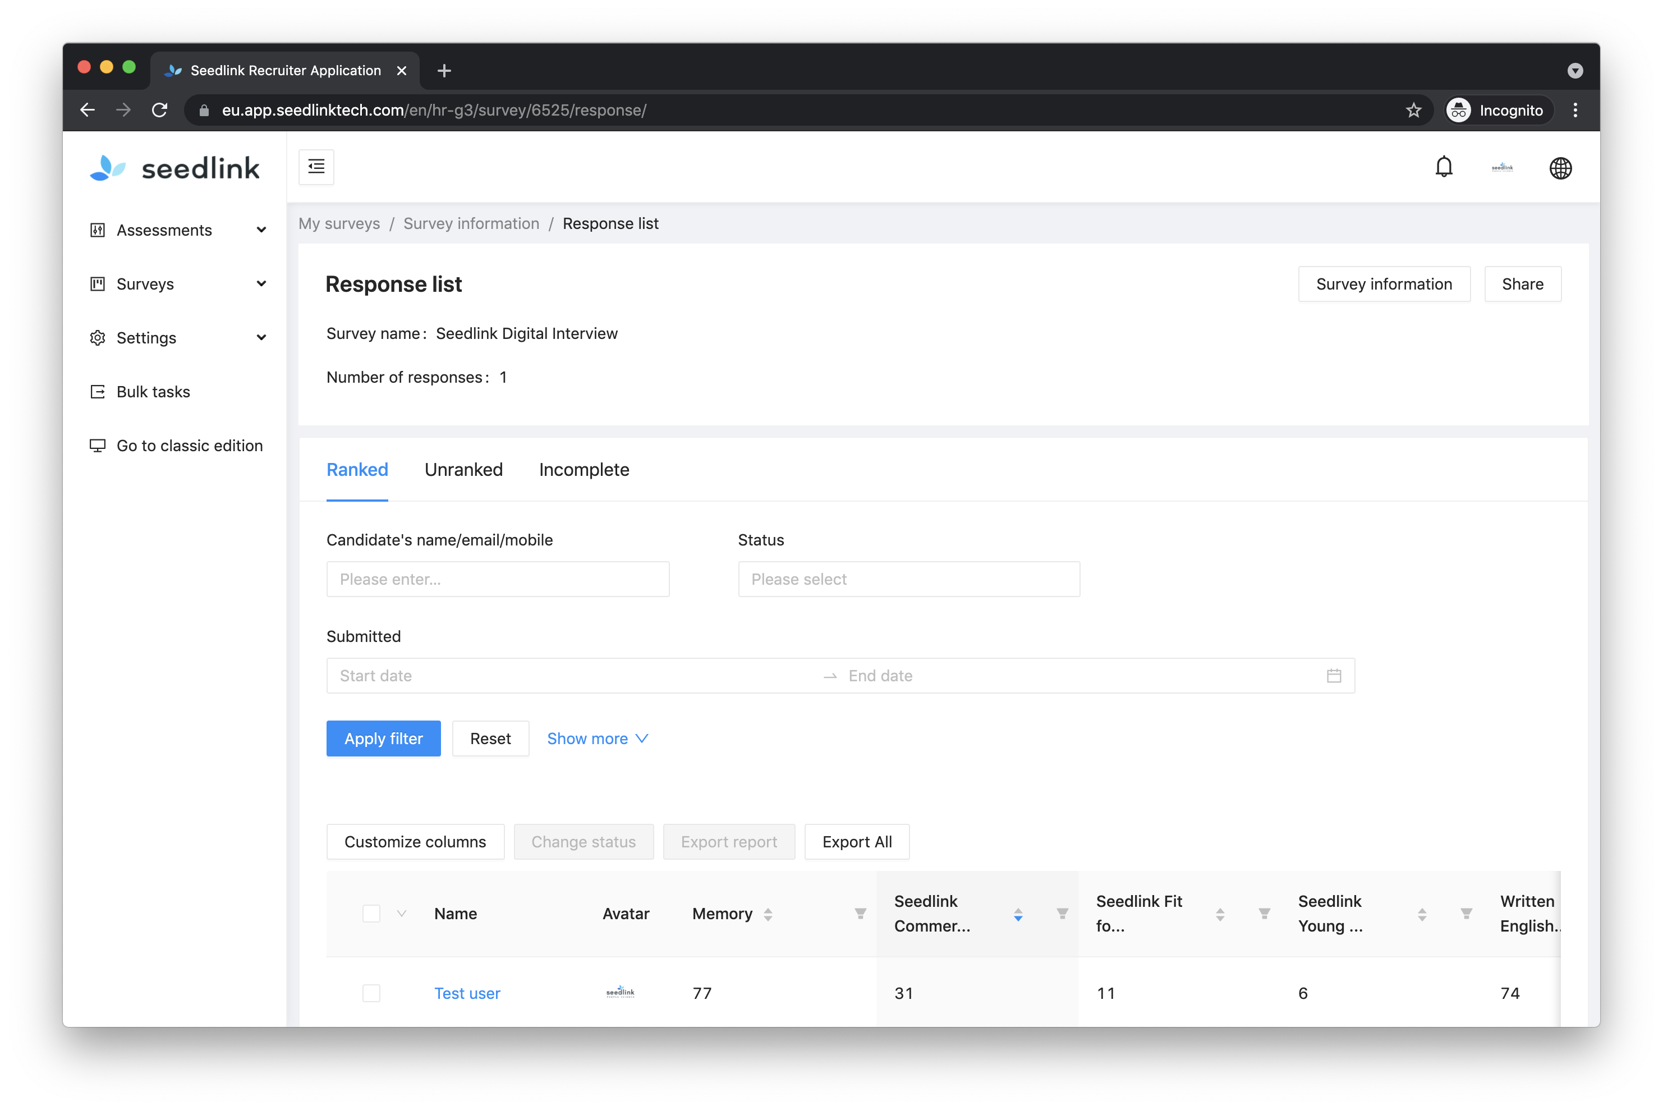Sort the Seedlink Young column
The image size is (1663, 1110).
point(1422,914)
